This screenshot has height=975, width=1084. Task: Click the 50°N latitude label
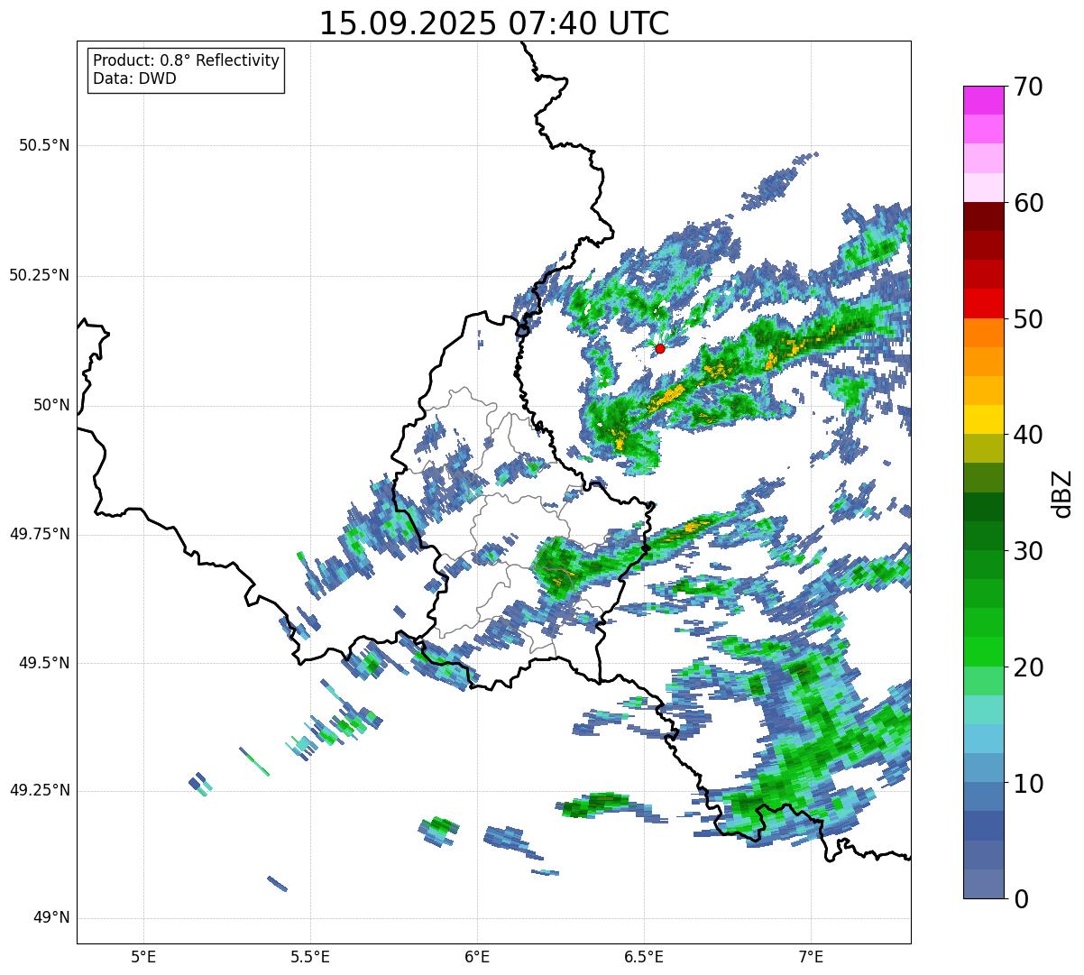(x=51, y=405)
